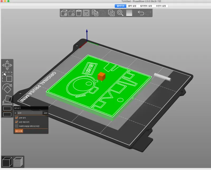Click the greyed-out Redo arrow icon
Screen dimensions: 211x170
coord(148,13)
